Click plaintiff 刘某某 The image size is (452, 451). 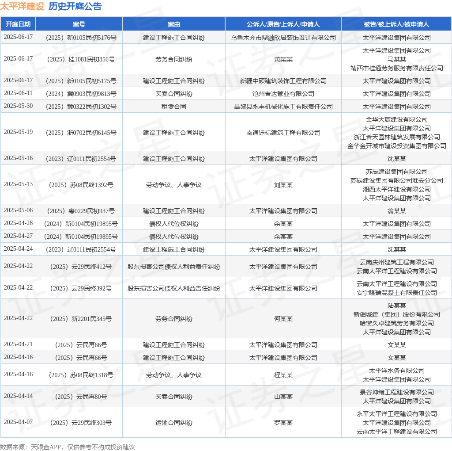[283, 185]
